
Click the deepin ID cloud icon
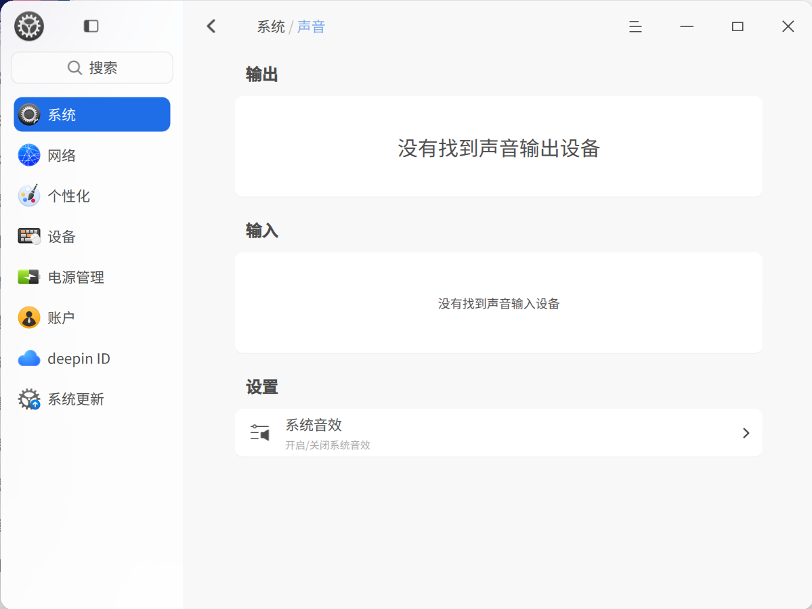pyautogui.click(x=29, y=358)
